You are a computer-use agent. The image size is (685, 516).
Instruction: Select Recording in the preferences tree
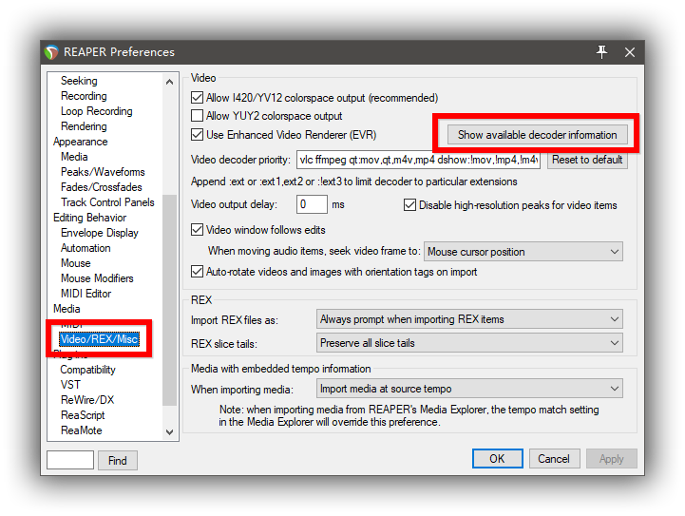84,96
